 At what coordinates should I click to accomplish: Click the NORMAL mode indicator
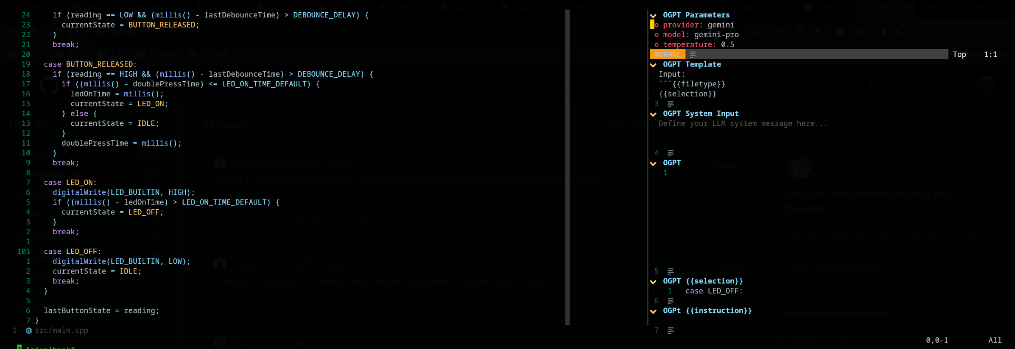click(x=667, y=54)
